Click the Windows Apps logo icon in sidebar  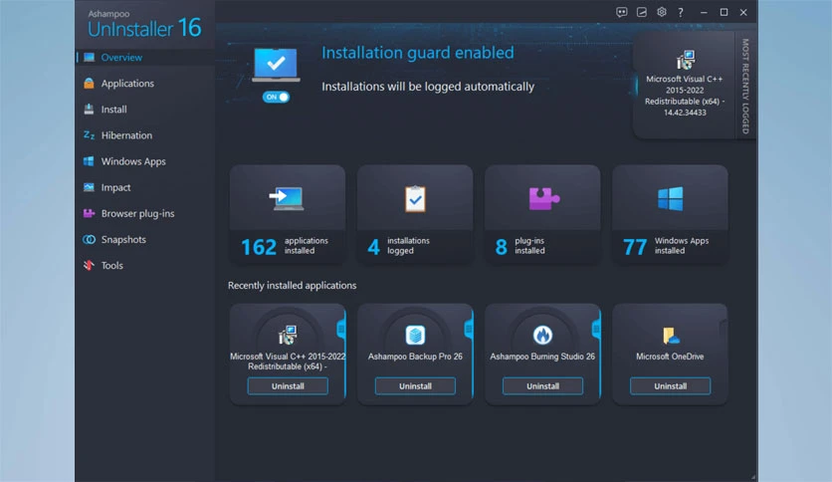pos(89,161)
